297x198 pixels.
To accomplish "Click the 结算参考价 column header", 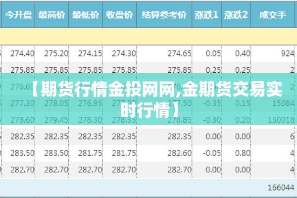I will coord(164,14).
